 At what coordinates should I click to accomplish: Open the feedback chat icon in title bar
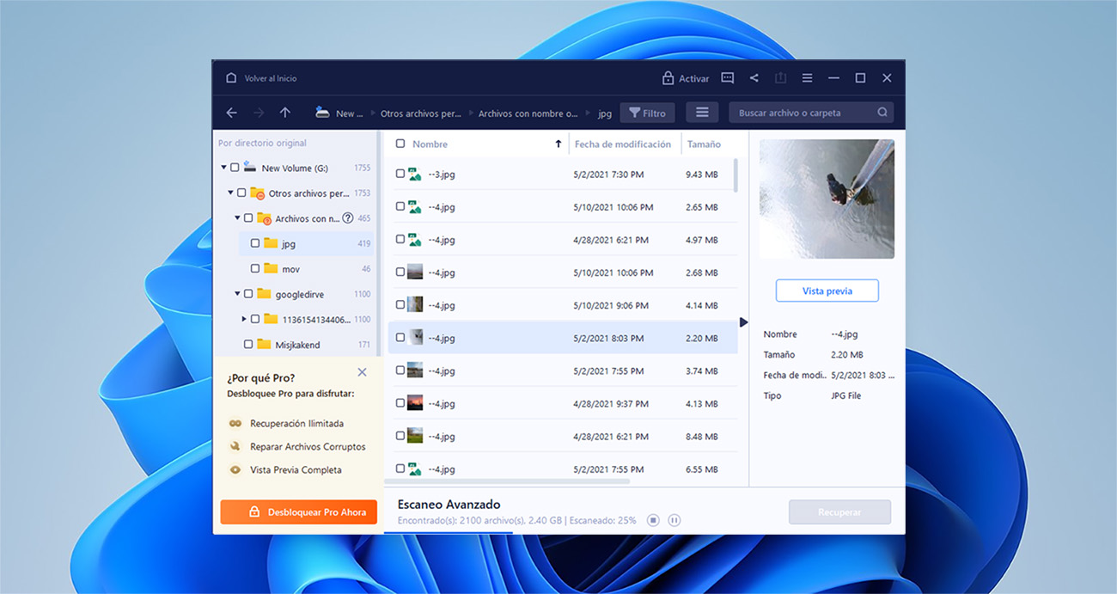pyautogui.click(x=727, y=77)
